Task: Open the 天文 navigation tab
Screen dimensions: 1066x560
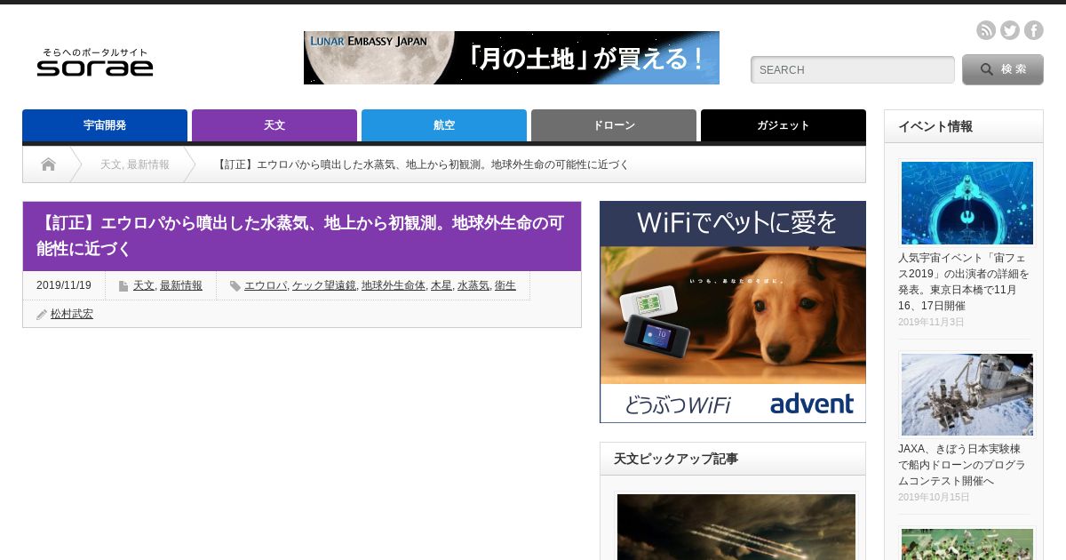Action: 274,125
